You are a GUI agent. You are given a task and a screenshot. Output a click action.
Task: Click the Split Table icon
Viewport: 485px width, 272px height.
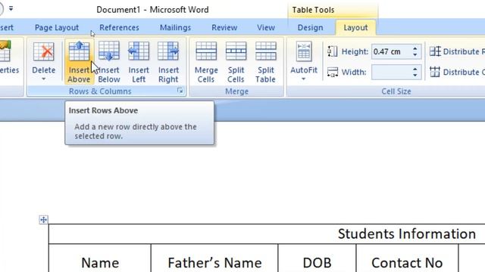click(x=266, y=51)
